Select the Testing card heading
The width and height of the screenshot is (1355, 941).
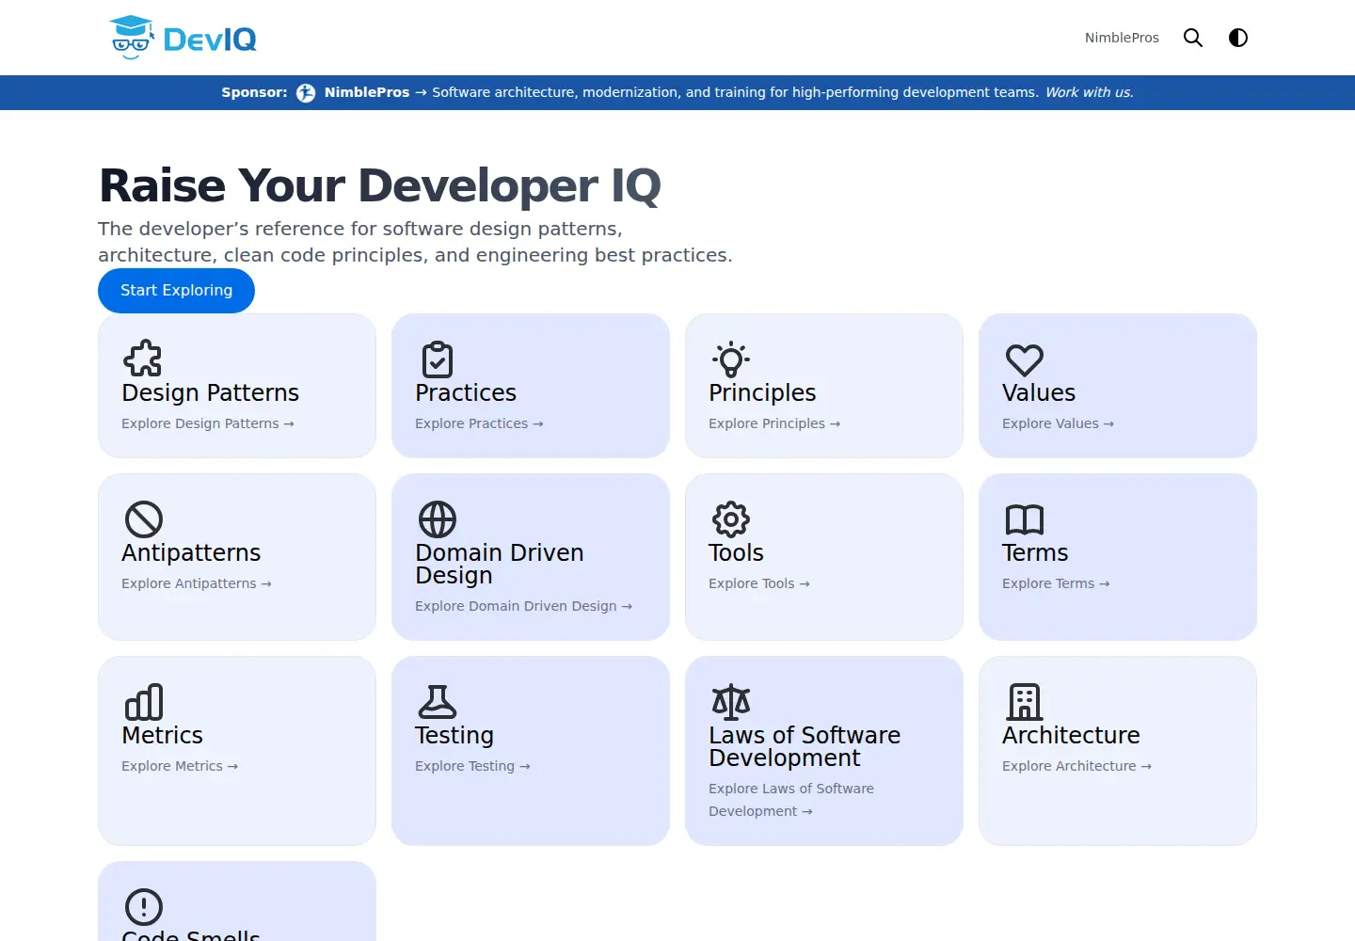pyautogui.click(x=454, y=735)
